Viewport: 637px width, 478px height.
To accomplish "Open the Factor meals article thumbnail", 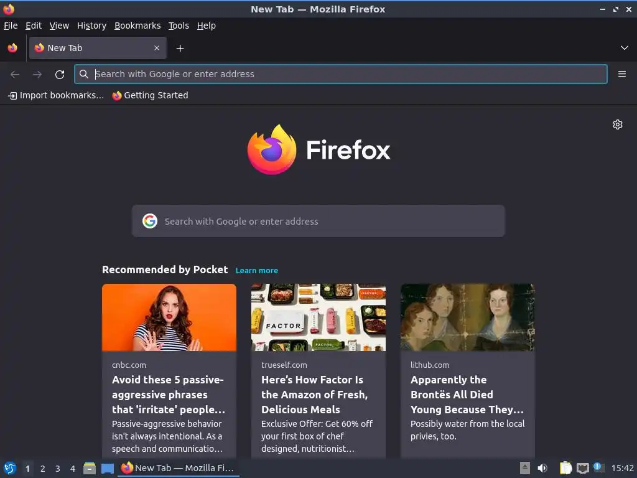I will (318, 317).
